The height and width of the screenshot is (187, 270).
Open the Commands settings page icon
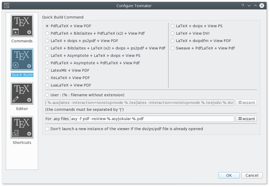click(22, 26)
